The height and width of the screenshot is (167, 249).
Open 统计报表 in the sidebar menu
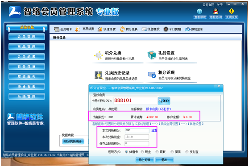(x=26, y=87)
